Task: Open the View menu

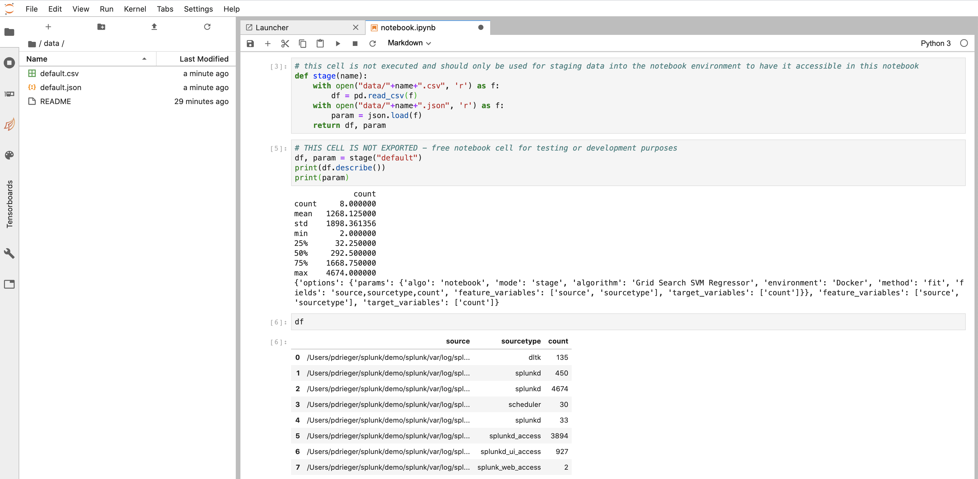Action: 81,9
